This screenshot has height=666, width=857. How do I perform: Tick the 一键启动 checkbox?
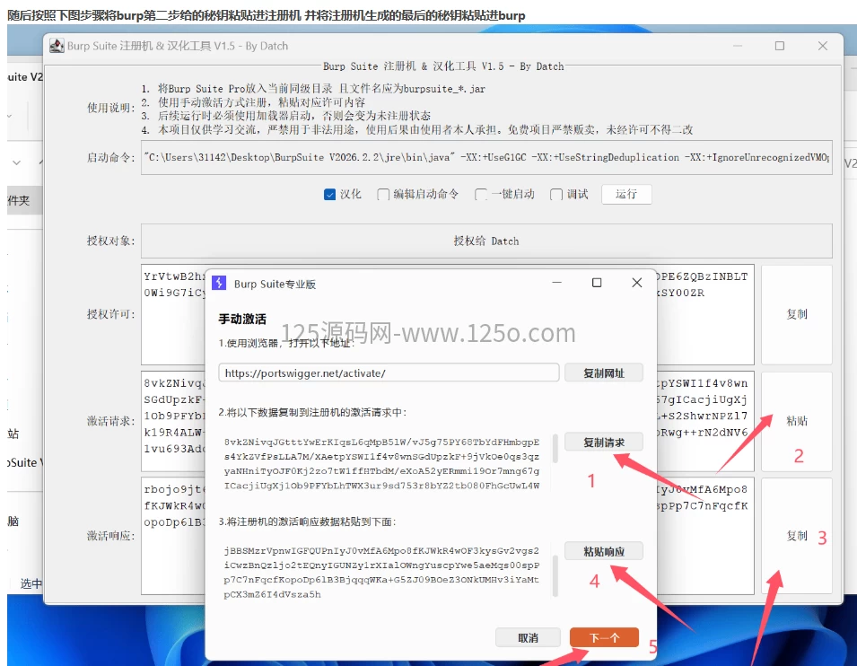click(481, 195)
